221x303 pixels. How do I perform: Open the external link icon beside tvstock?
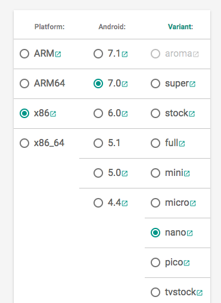click(x=200, y=293)
